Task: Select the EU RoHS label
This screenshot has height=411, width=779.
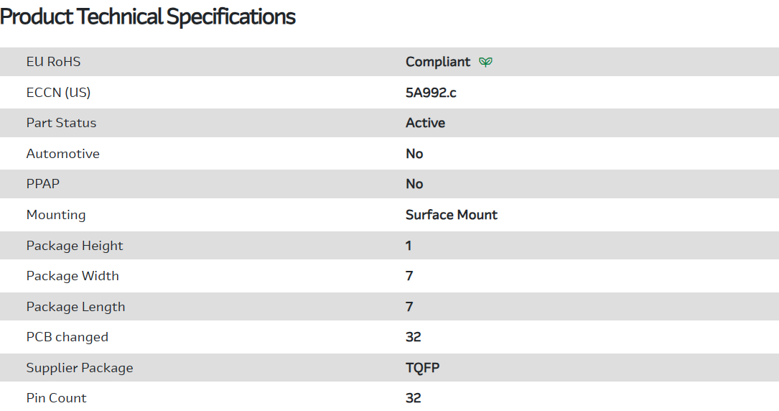Action: (53, 62)
